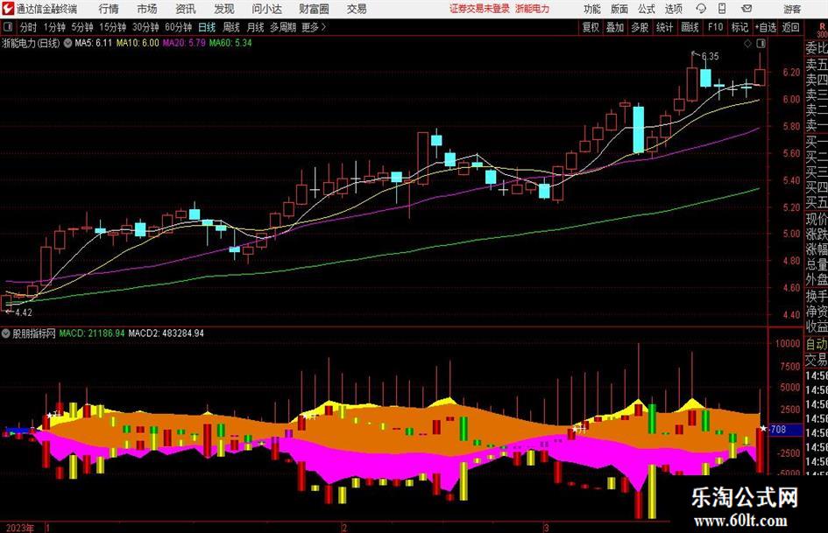Viewport: 828px width, 533px height.
Task: Expand the 股朋指标网 indicator dropdown arrow
Action: click(x=6, y=333)
